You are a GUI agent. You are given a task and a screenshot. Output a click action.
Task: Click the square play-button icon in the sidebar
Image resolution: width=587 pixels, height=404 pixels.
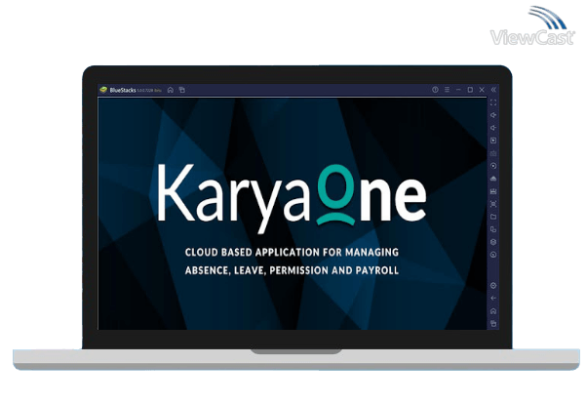click(x=493, y=141)
